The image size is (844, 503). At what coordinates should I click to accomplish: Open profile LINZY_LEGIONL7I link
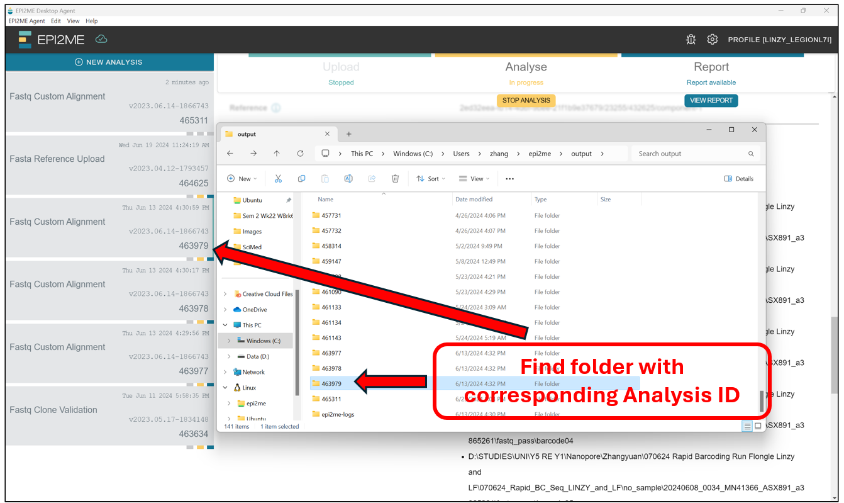pyautogui.click(x=780, y=40)
